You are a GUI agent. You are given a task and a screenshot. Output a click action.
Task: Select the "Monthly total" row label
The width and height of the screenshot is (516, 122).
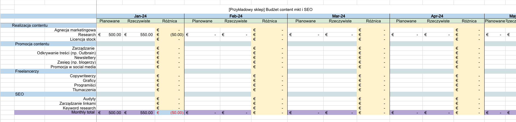pos(83,112)
